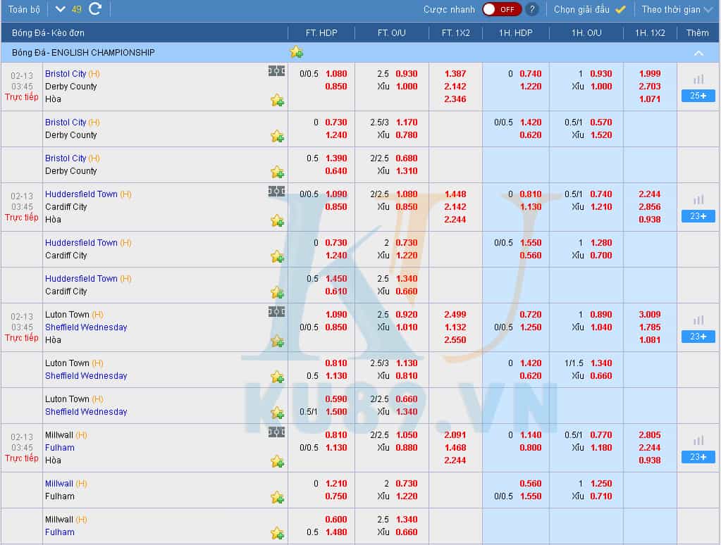Screen dimensions: 721x545
Task: Click the FT. O/U column header
Action: click(391, 32)
